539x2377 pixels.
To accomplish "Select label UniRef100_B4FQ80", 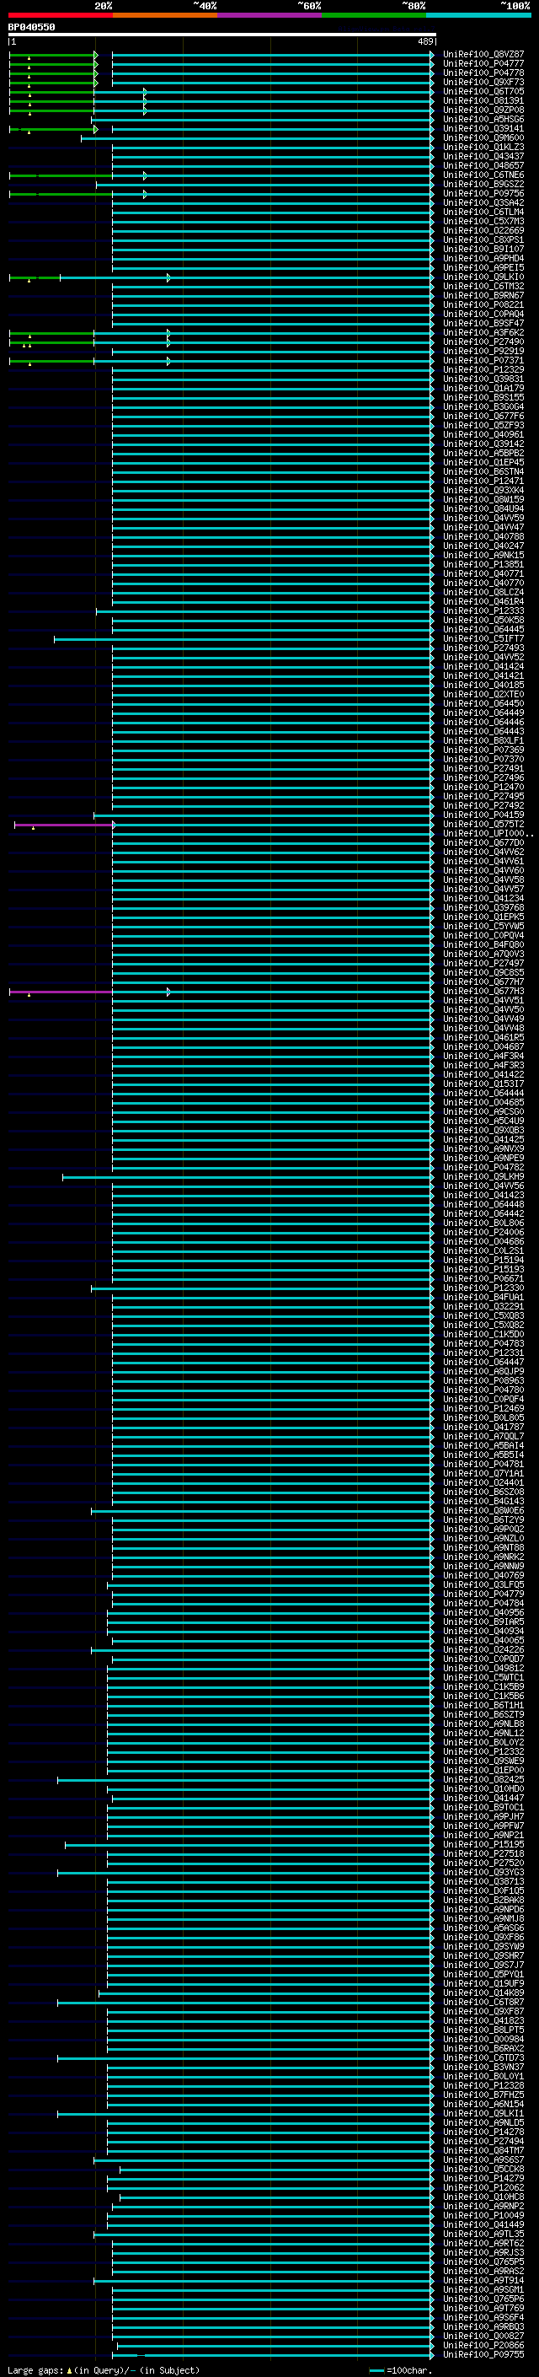I will [483, 945].
